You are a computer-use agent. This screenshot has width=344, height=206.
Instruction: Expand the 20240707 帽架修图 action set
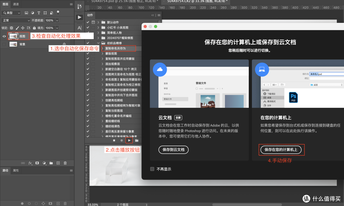point(98,38)
